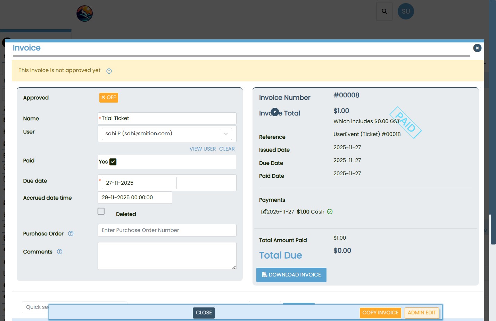
Task: Toggle the Approved OFF switch
Action: pyautogui.click(x=109, y=98)
